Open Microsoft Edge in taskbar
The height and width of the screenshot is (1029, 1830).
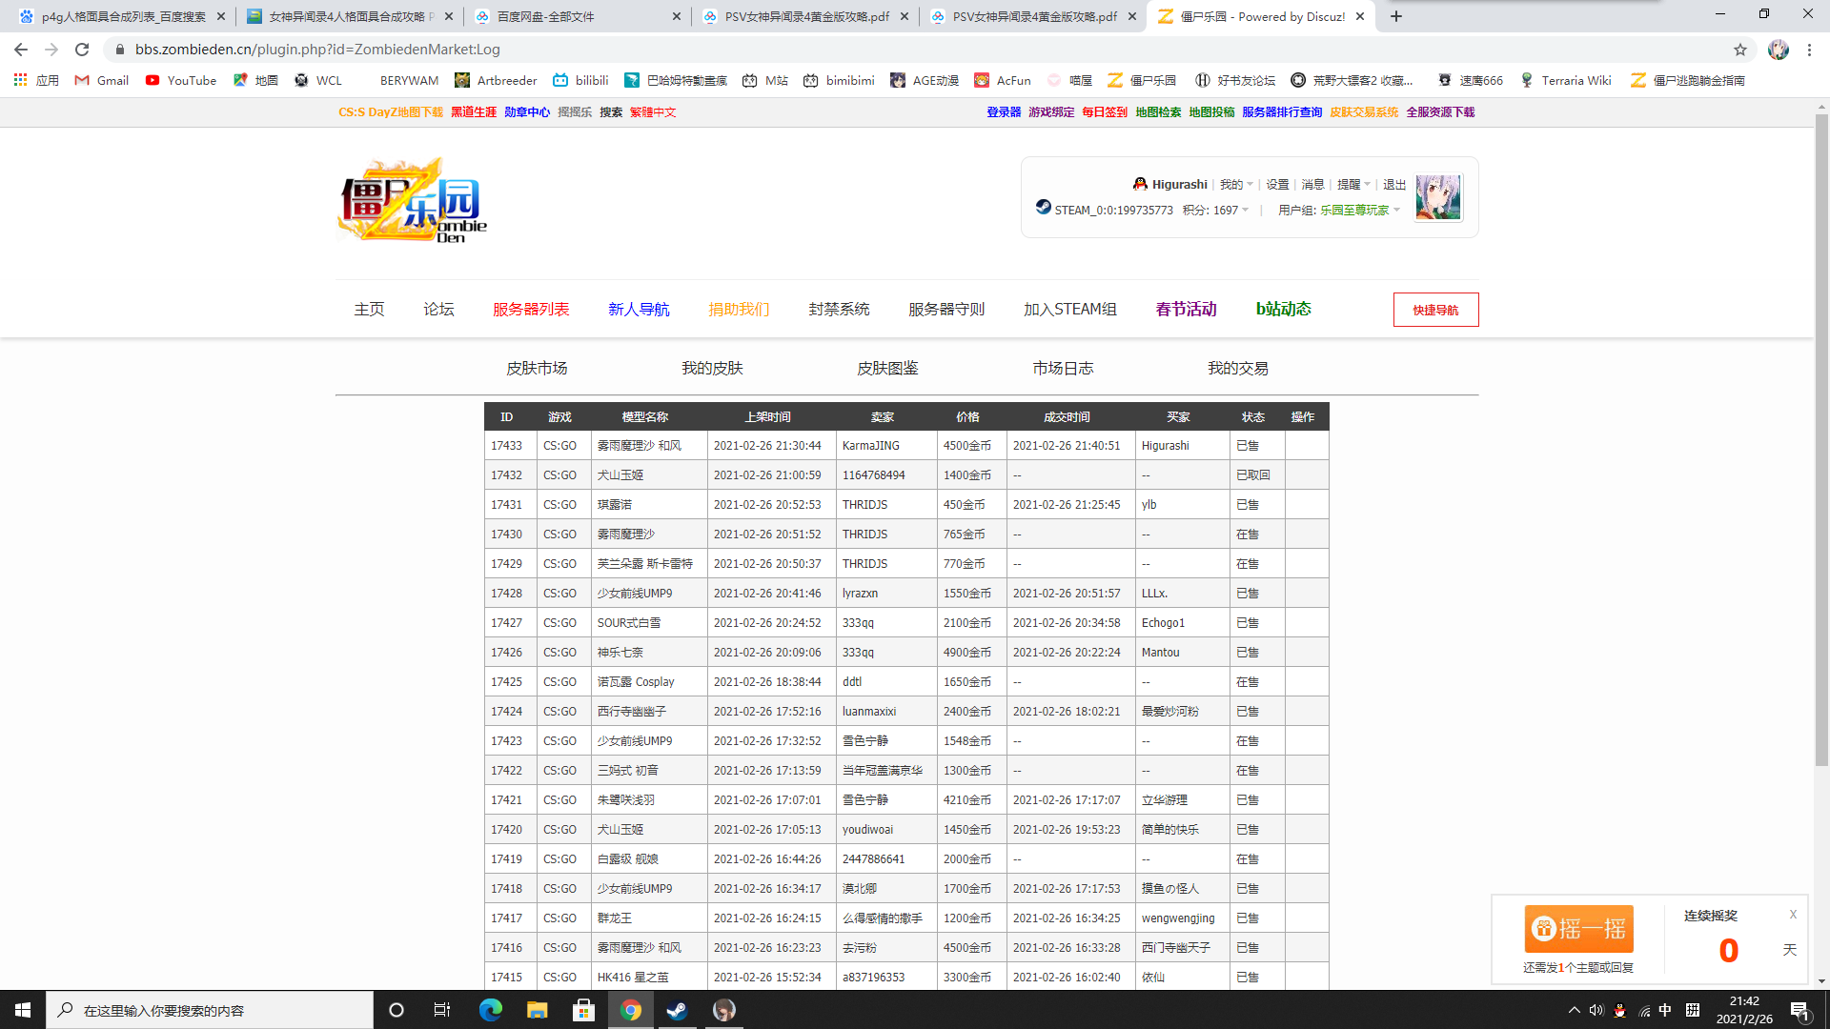pos(491,1010)
